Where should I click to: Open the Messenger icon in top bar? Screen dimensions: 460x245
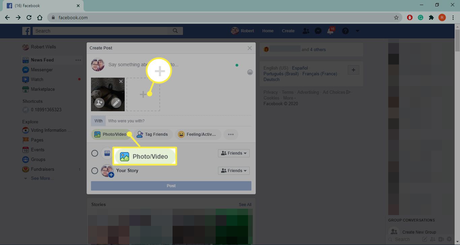click(318, 31)
